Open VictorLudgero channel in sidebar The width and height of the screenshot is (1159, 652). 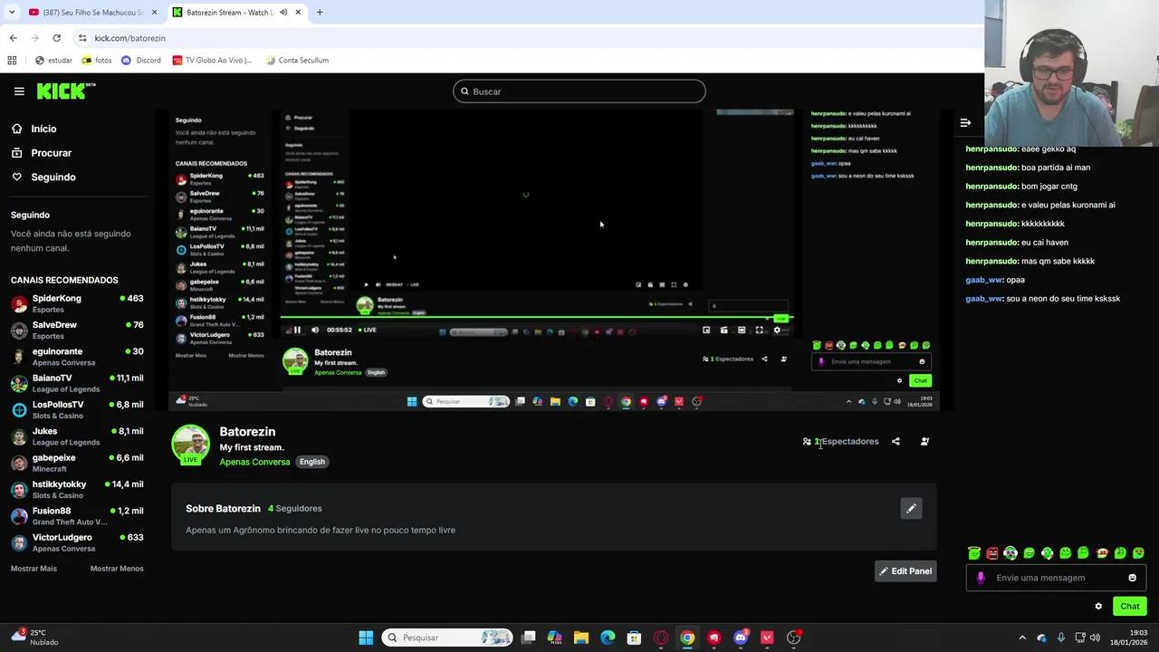[77, 542]
